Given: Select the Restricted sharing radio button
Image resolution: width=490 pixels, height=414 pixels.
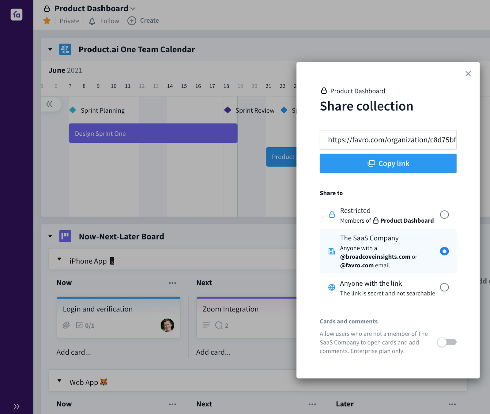Looking at the screenshot, I should coord(444,215).
